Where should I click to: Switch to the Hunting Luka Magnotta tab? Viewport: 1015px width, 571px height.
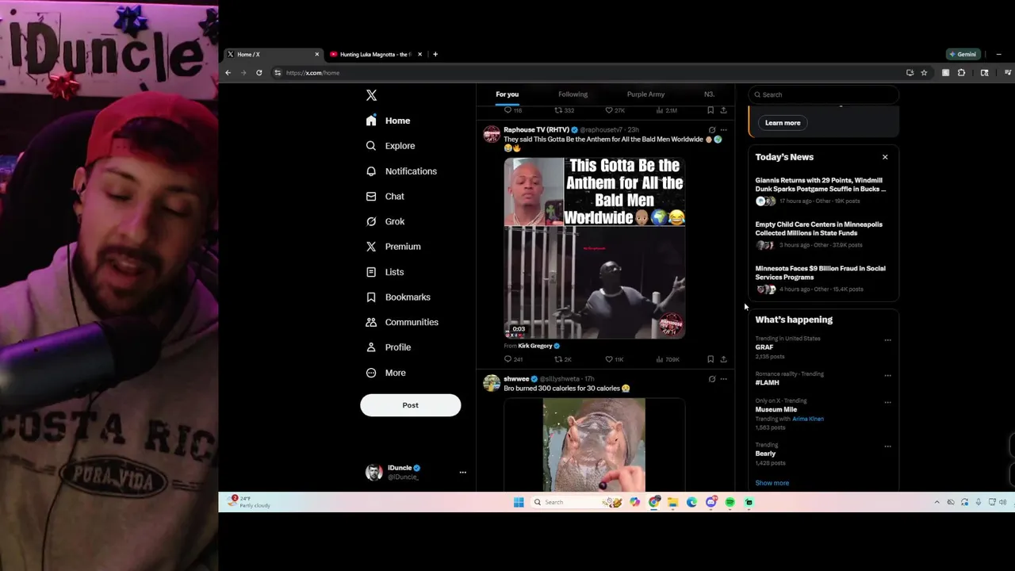(x=377, y=54)
